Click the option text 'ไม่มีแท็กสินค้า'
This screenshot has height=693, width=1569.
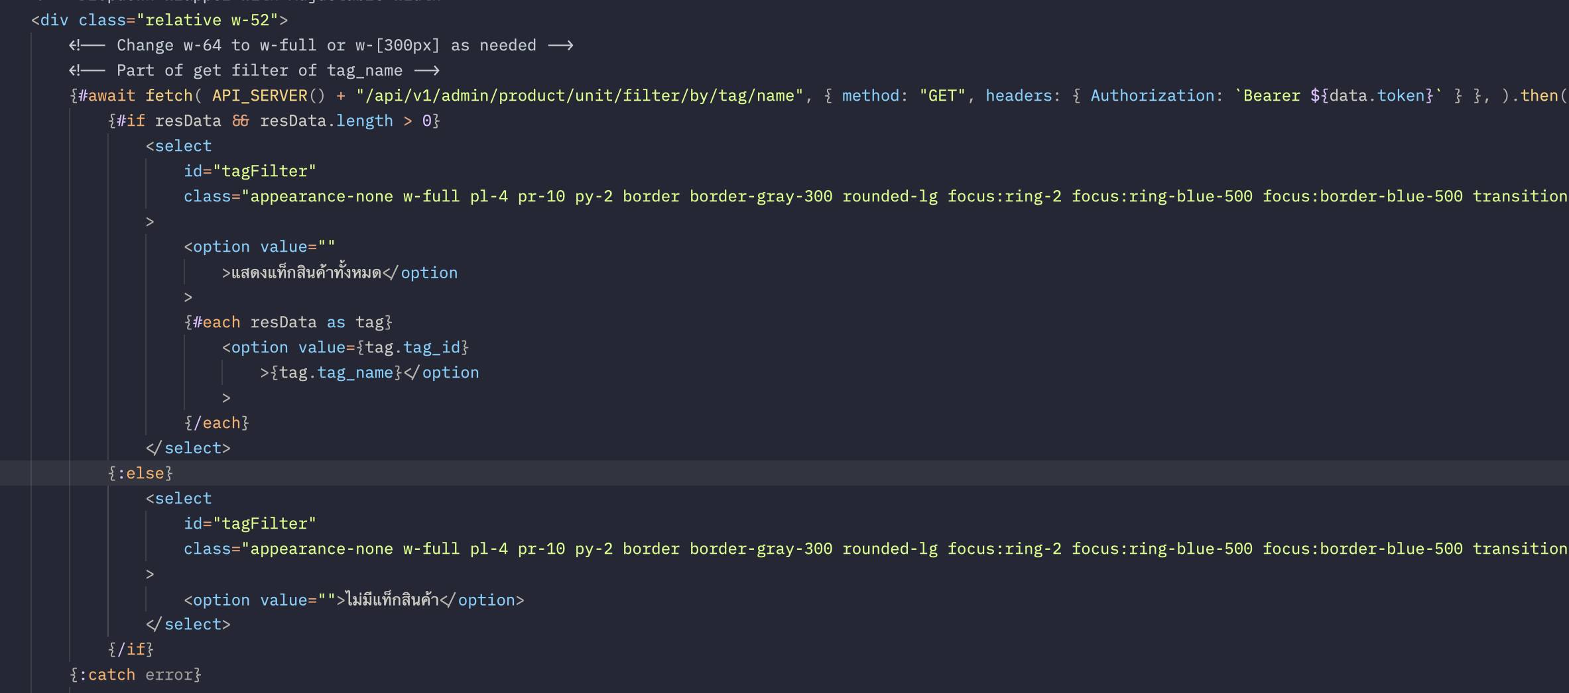point(393,600)
